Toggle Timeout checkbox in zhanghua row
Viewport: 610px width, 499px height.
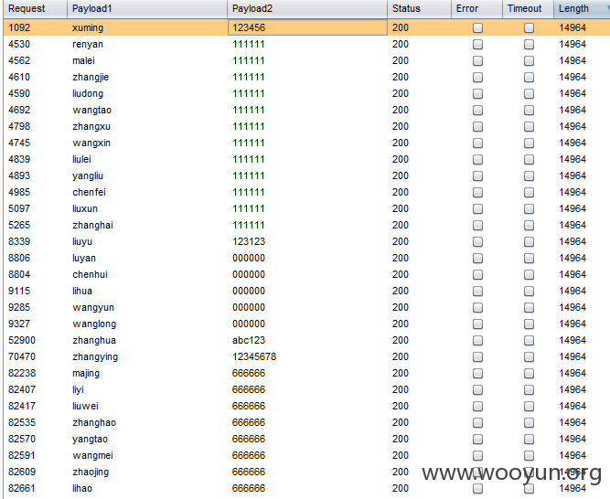tap(529, 341)
